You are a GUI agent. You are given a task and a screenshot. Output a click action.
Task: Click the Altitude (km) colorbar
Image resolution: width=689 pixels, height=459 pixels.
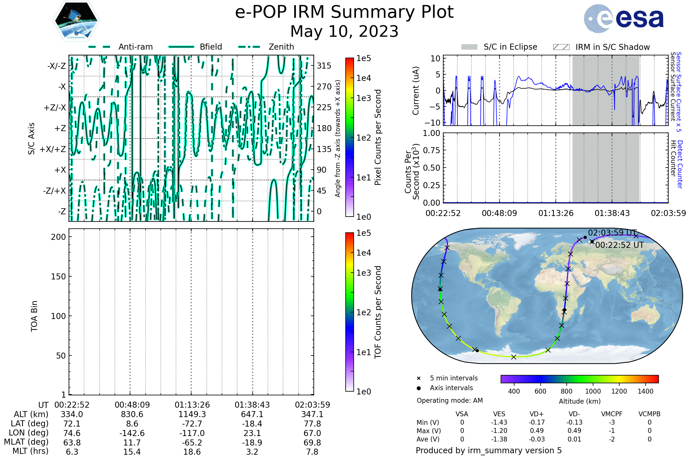(x=579, y=379)
